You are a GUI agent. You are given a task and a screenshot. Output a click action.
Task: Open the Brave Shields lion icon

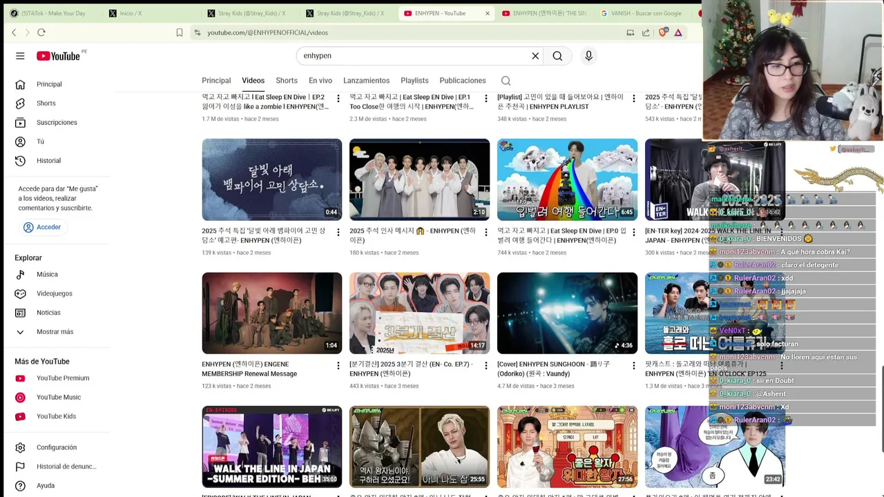point(663,32)
